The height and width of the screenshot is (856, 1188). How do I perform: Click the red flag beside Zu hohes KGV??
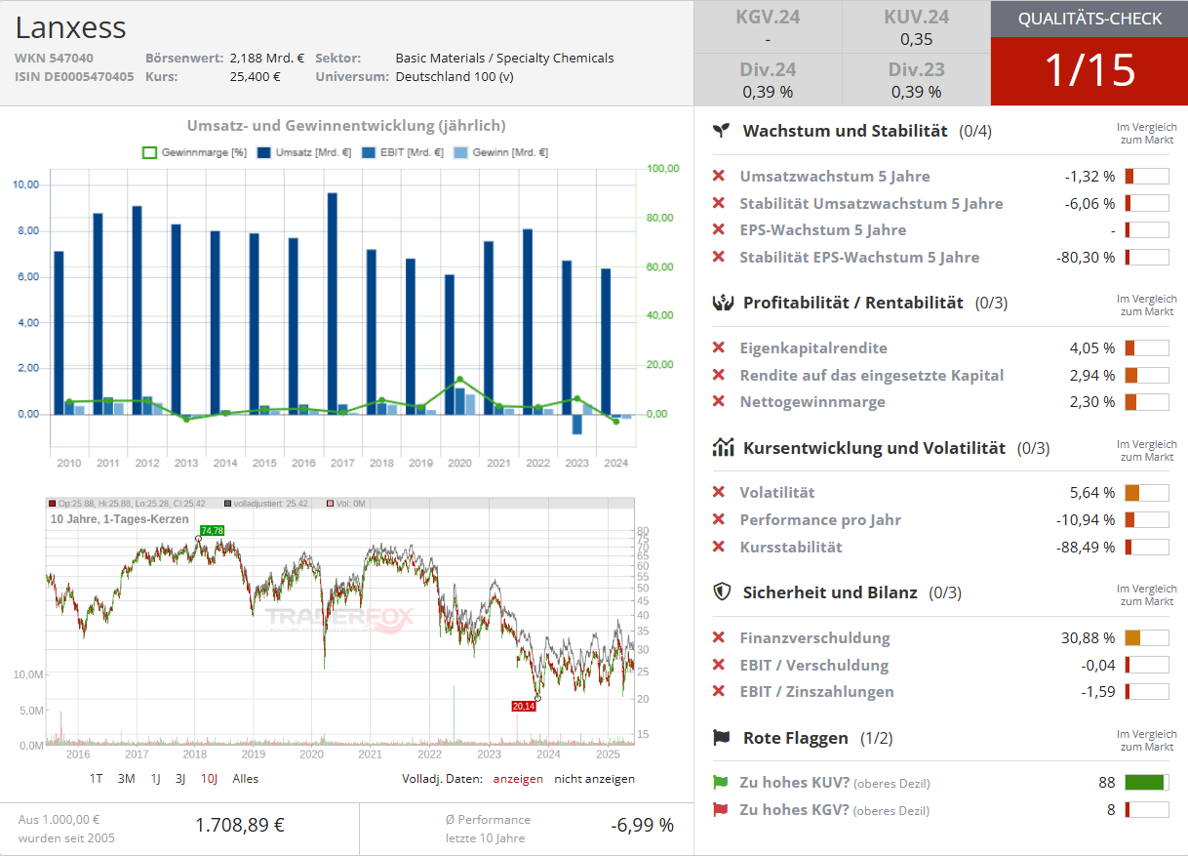721,809
